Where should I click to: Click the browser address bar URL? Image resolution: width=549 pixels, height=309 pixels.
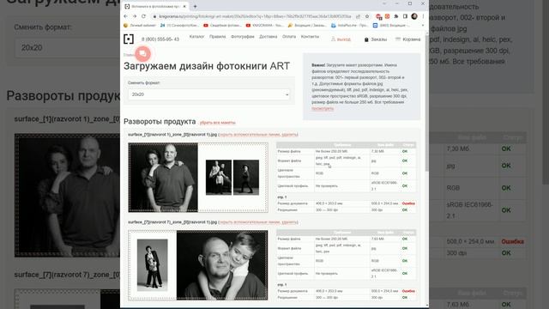click(255, 16)
